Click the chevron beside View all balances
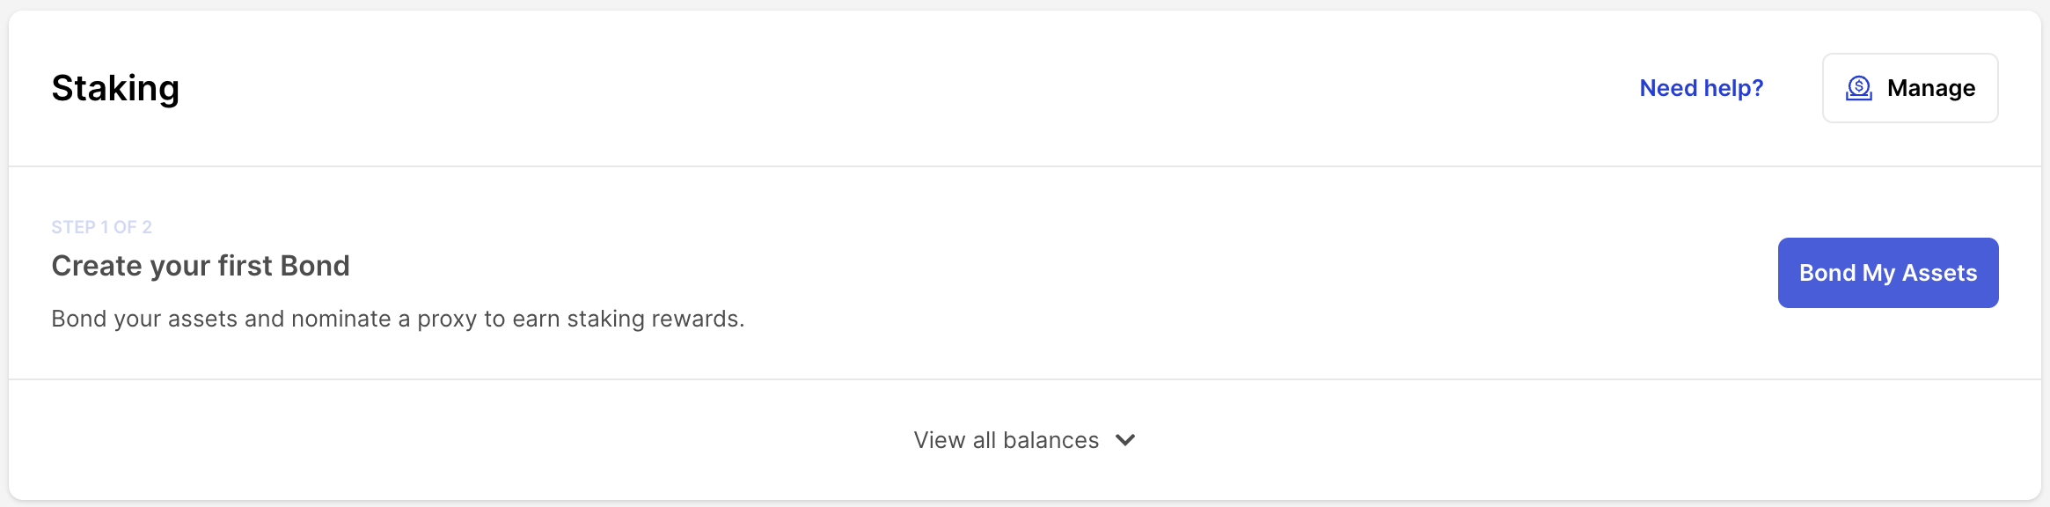 (x=1125, y=440)
